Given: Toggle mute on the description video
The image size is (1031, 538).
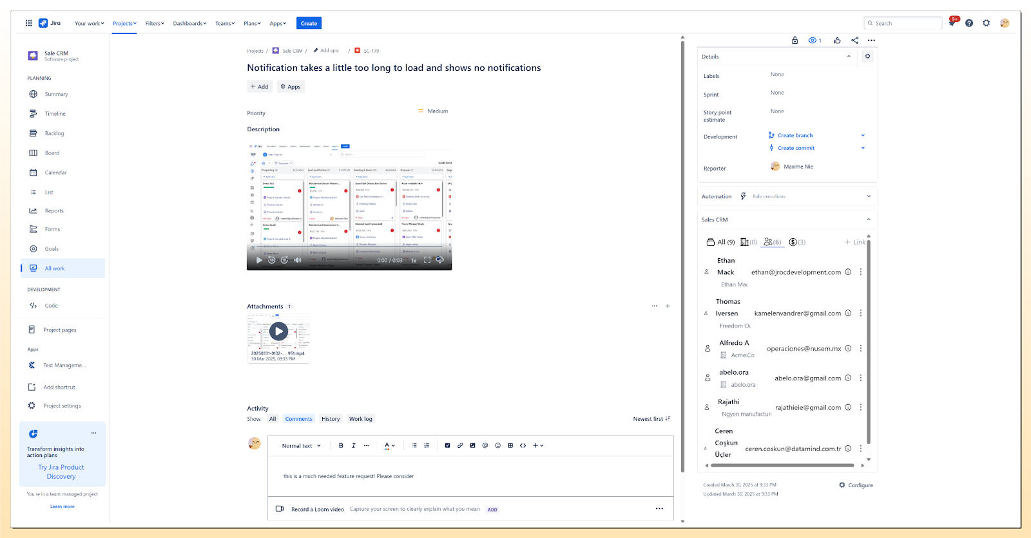Looking at the screenshot, I should coord(298,260).
